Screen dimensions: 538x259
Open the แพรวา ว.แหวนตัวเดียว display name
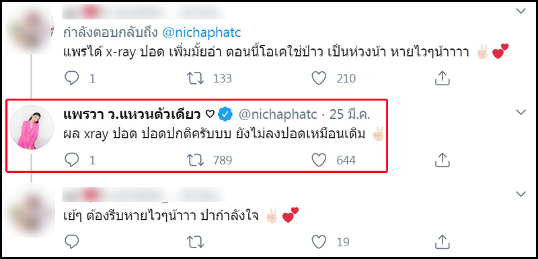(x=132, y=115)
